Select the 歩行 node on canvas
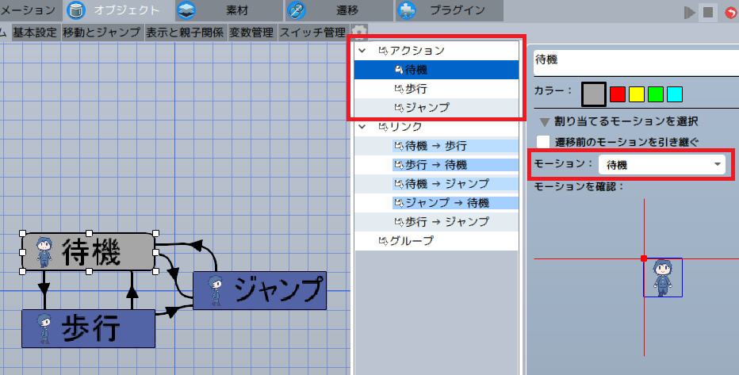 [x=88, y=328]
